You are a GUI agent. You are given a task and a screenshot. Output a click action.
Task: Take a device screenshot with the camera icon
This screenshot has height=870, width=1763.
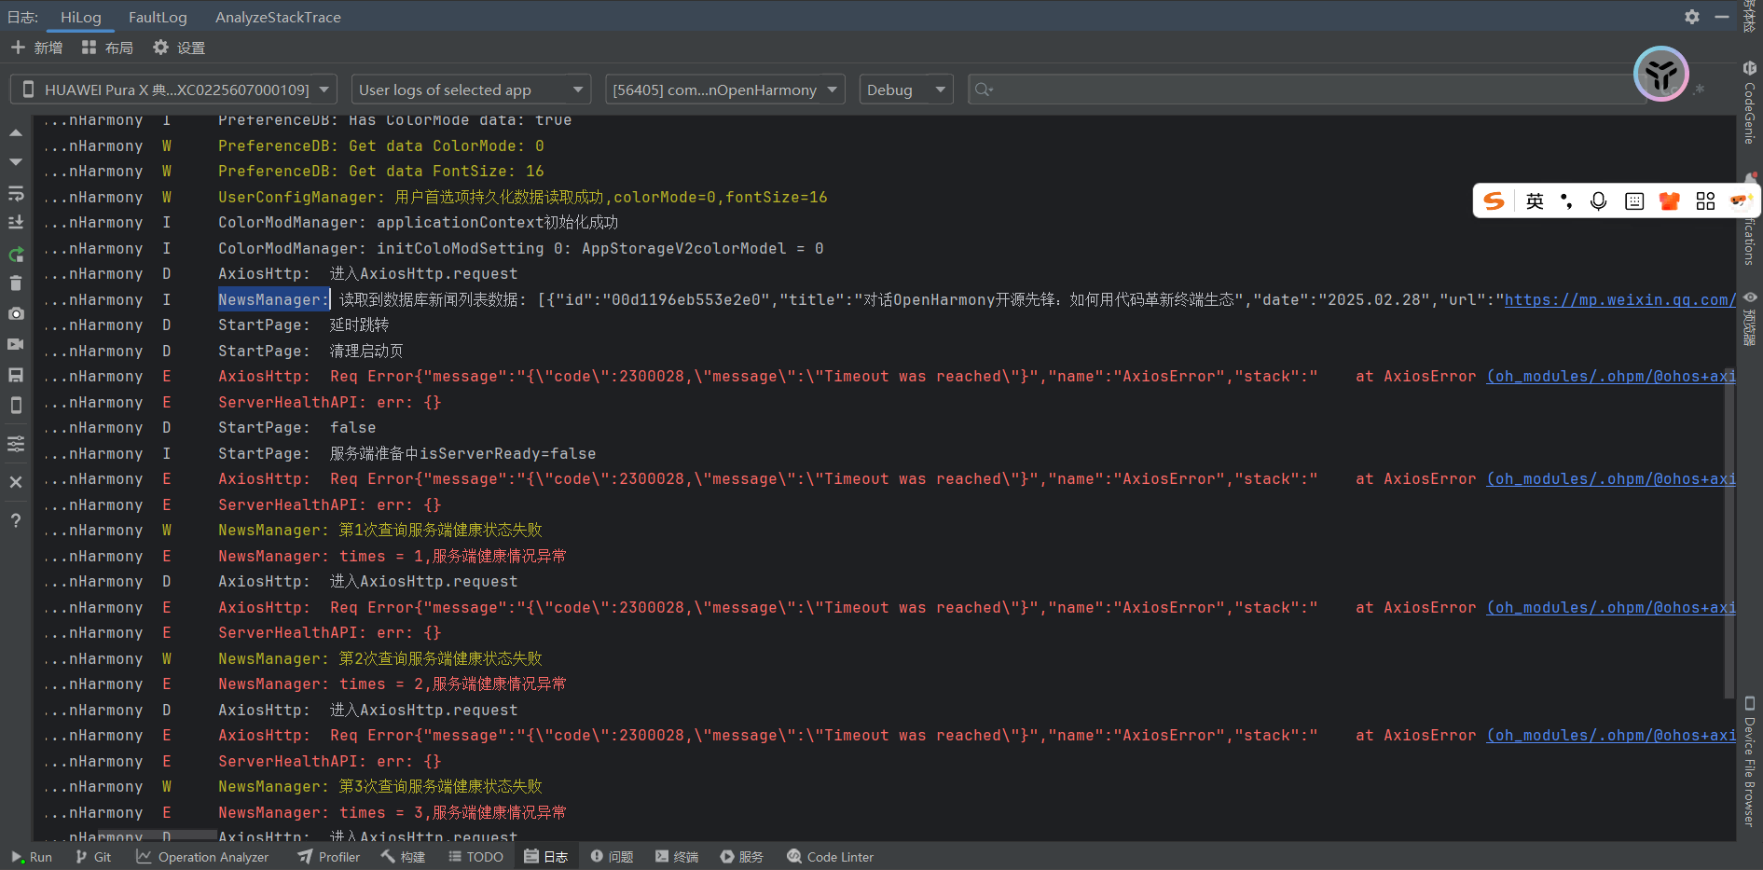[16, 314]
